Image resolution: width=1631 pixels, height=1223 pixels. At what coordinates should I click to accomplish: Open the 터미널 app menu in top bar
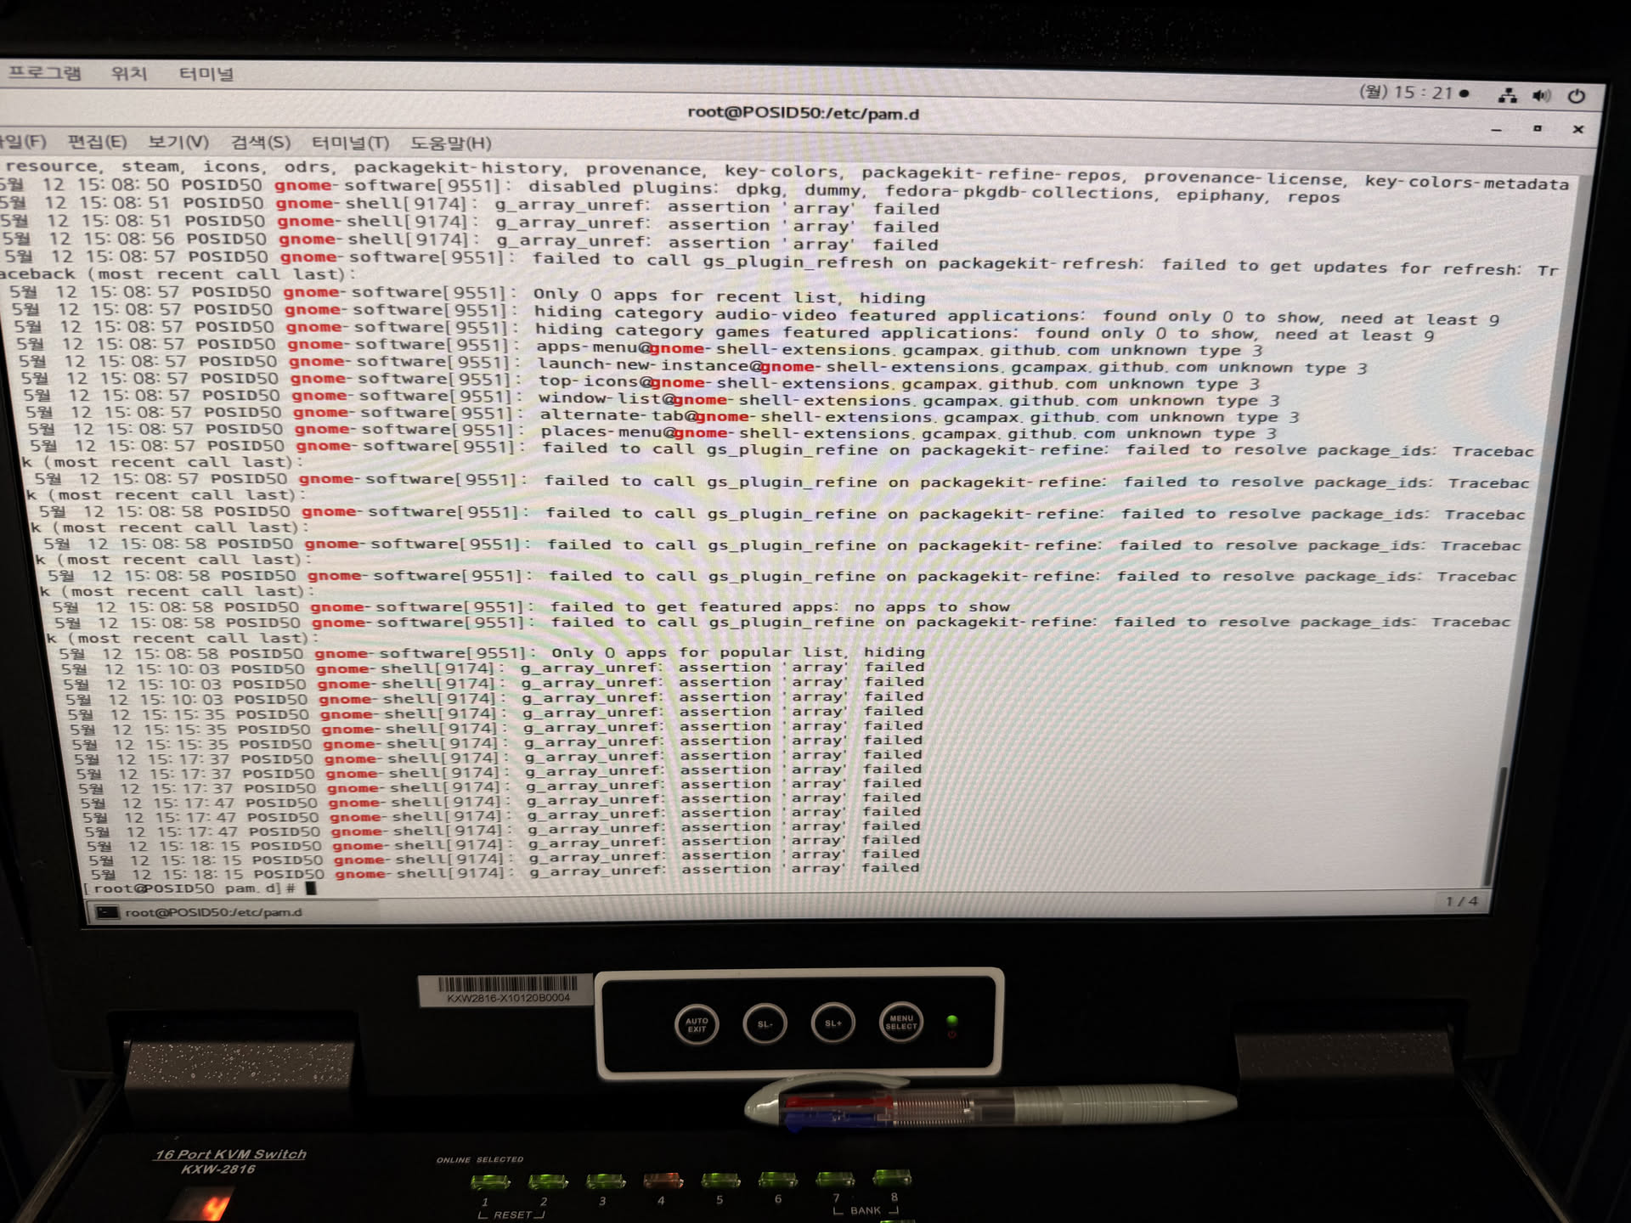pos(206,75)
